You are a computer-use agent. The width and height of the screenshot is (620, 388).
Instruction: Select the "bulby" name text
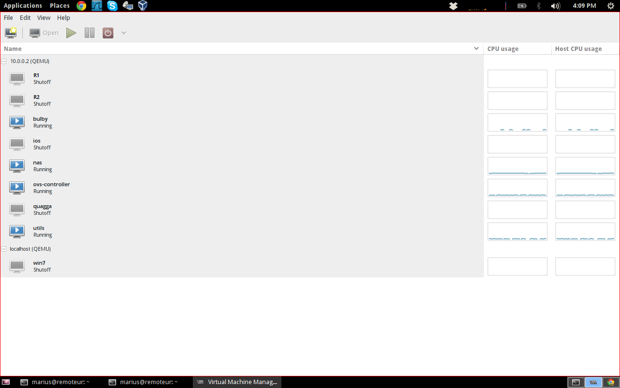pyautogui.click(x=40, y=119)
